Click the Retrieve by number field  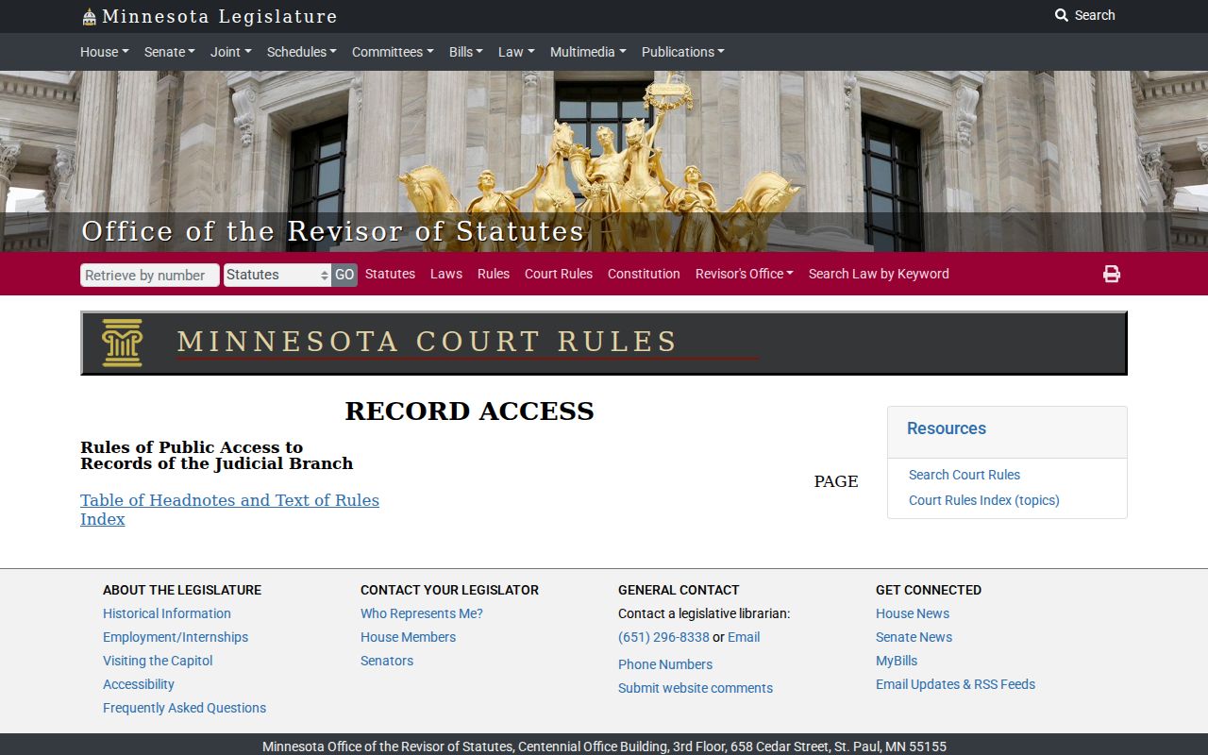point(150,275)
